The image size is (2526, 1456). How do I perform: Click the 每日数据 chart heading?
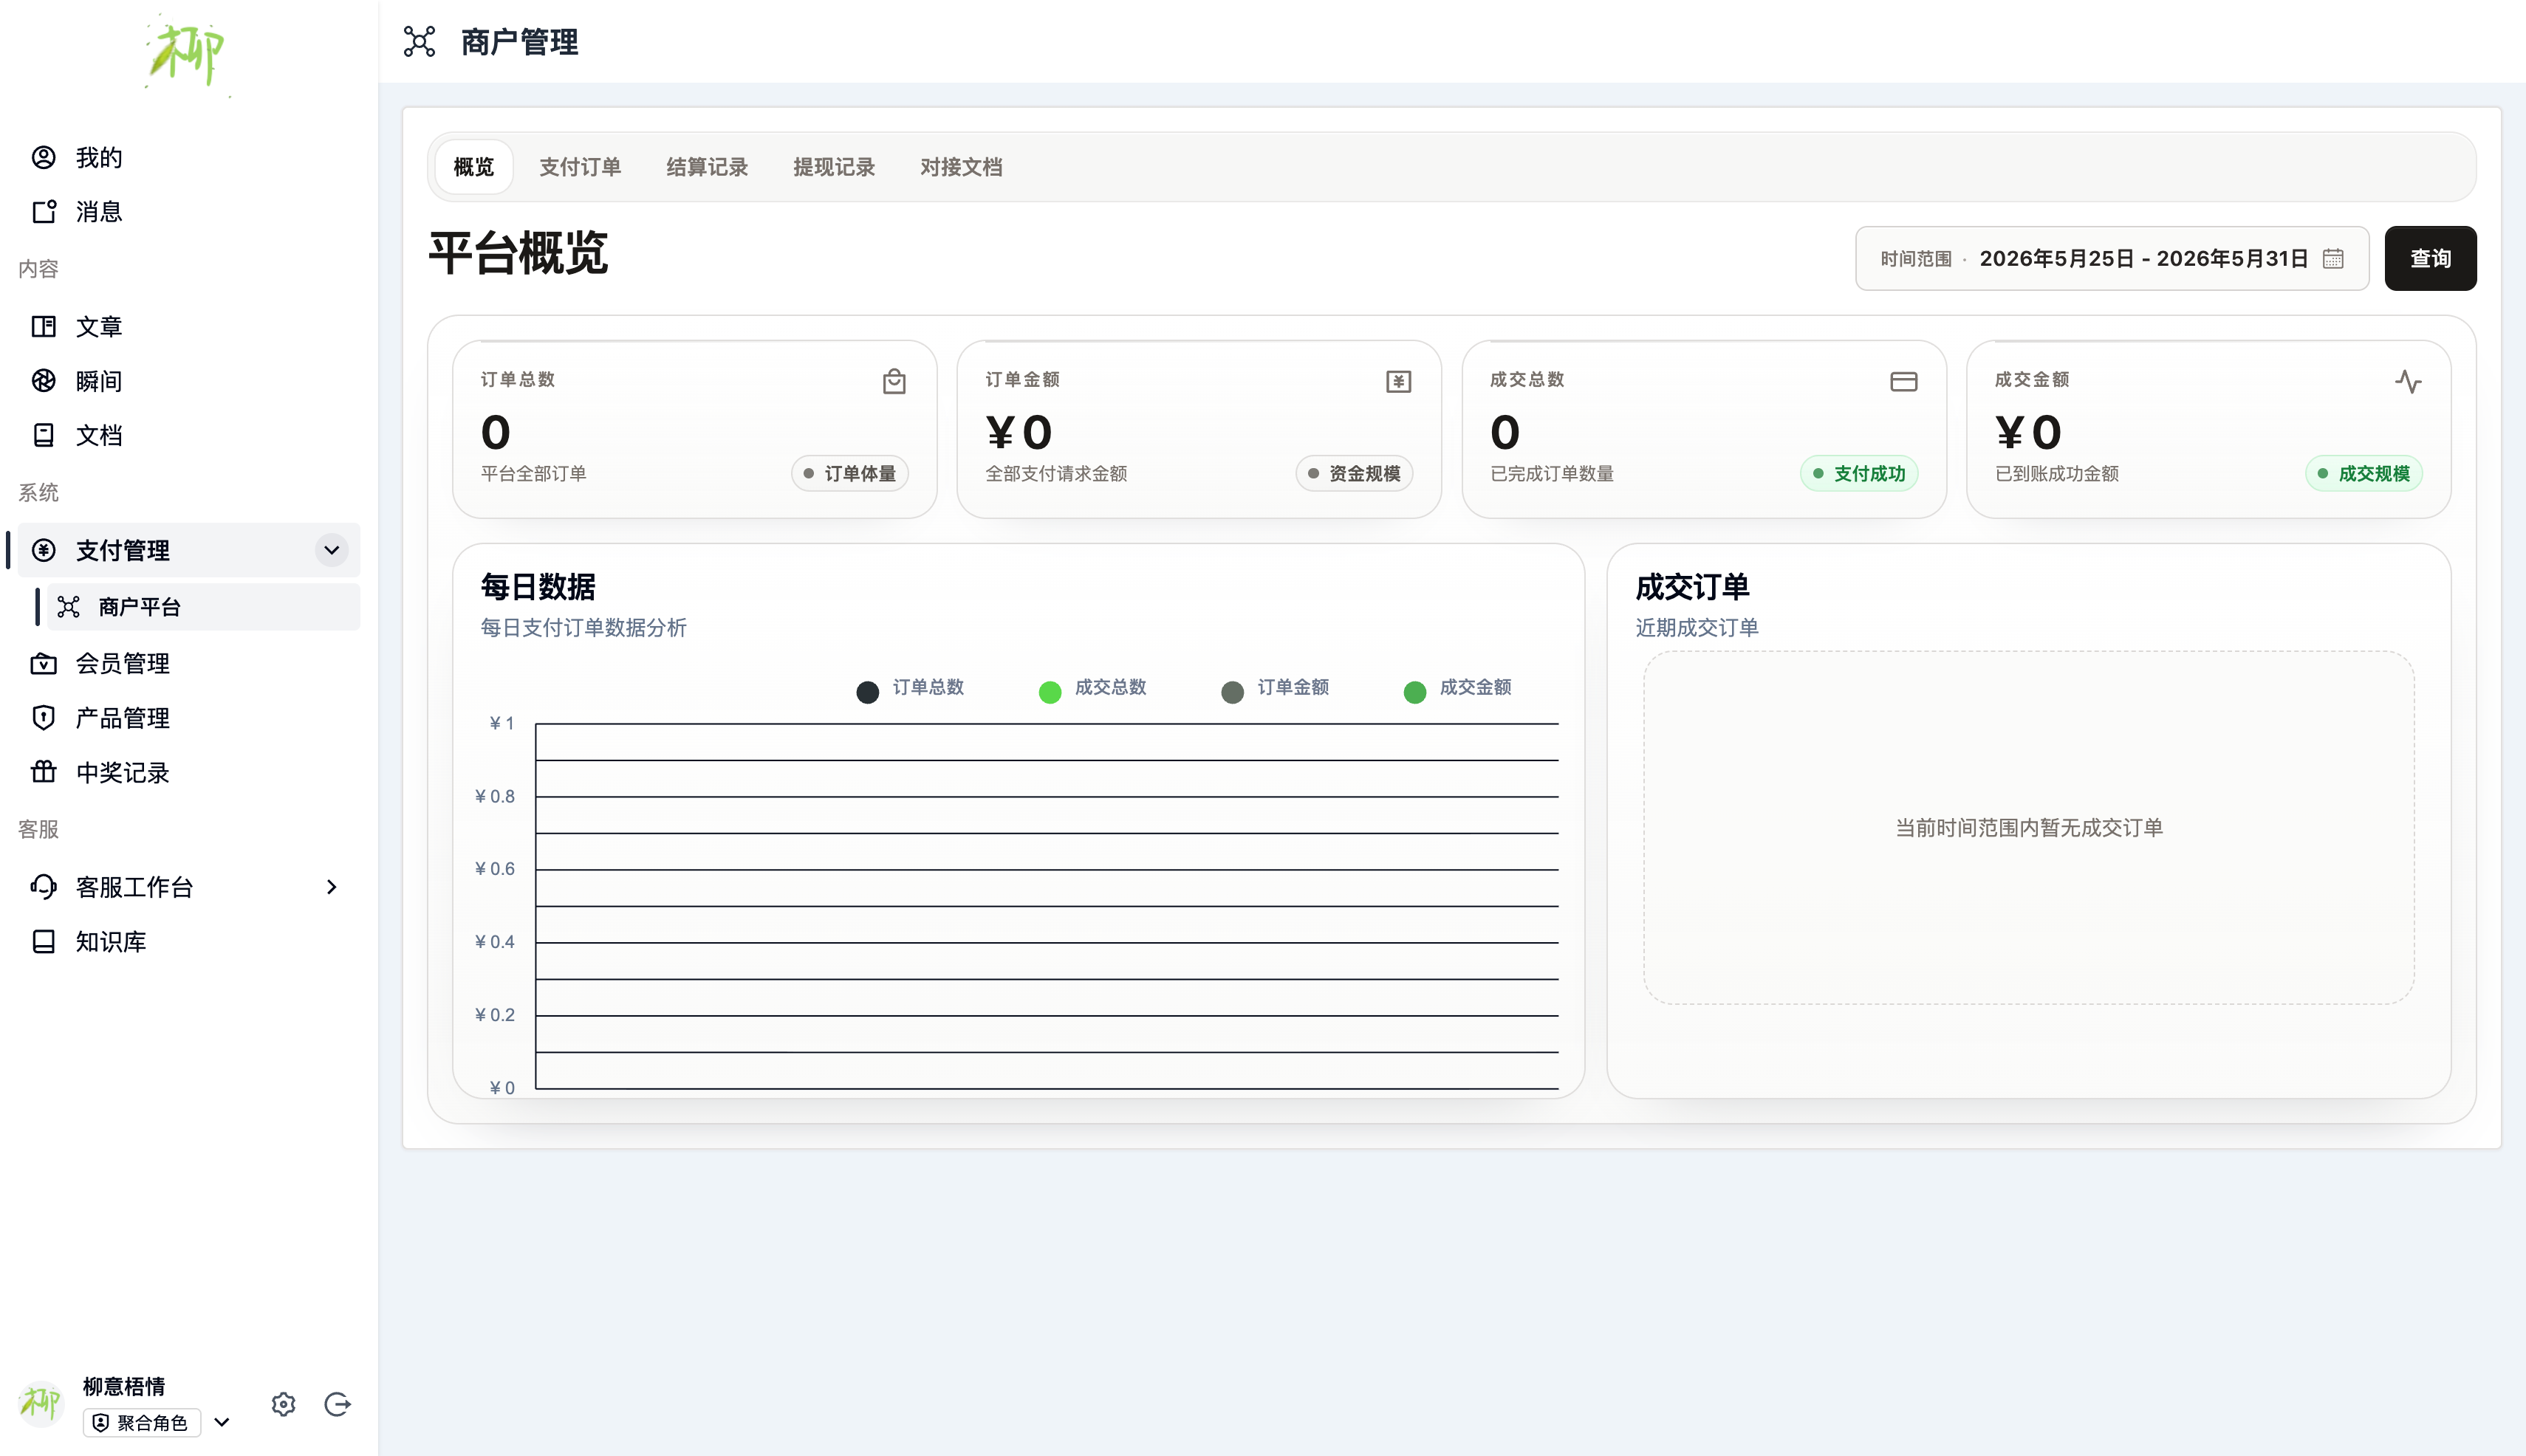[x=538, y=586]
